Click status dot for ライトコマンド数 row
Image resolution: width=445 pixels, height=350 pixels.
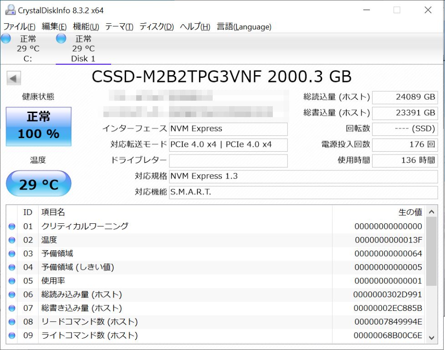tap(12, 336)
